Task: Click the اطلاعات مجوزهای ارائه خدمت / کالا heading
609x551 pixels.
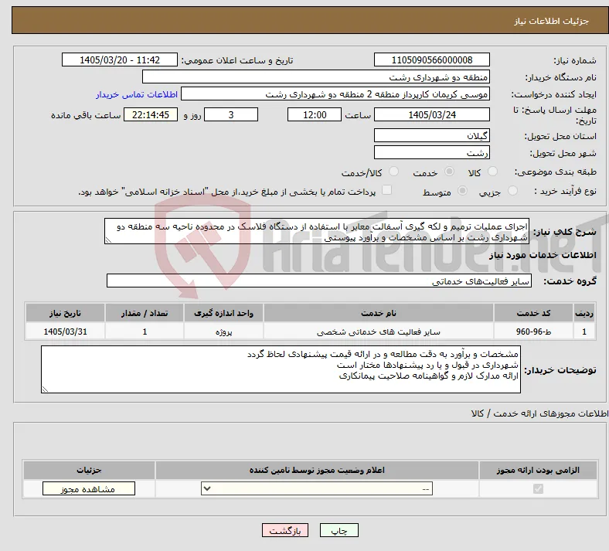Action: coord(540,413)
